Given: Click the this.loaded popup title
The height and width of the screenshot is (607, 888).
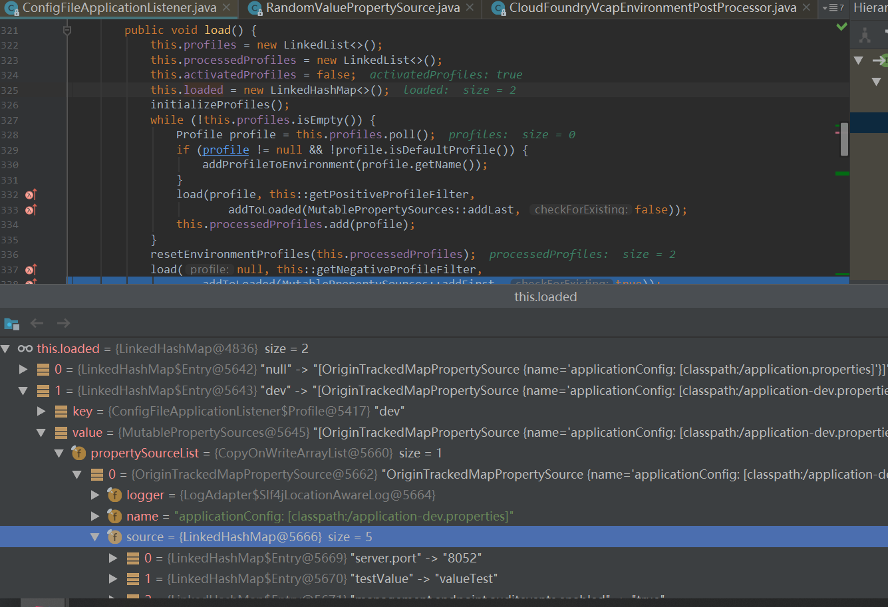Looking at the screenshot, I should tap(545, 297).
